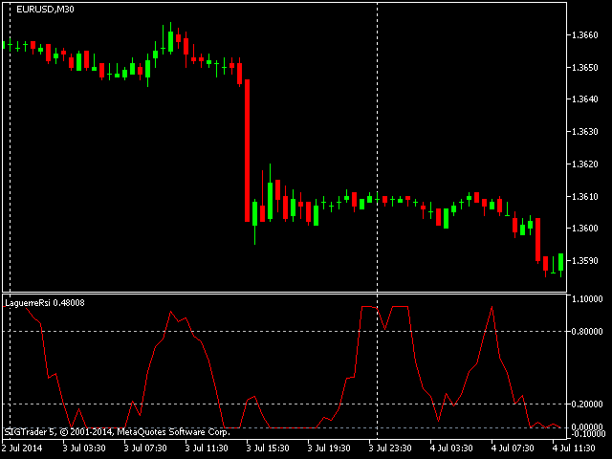This screenshot has height=459, width=612.
Task: Click the 3 Jul 23:30 time label
Action: tap(390, 448)
